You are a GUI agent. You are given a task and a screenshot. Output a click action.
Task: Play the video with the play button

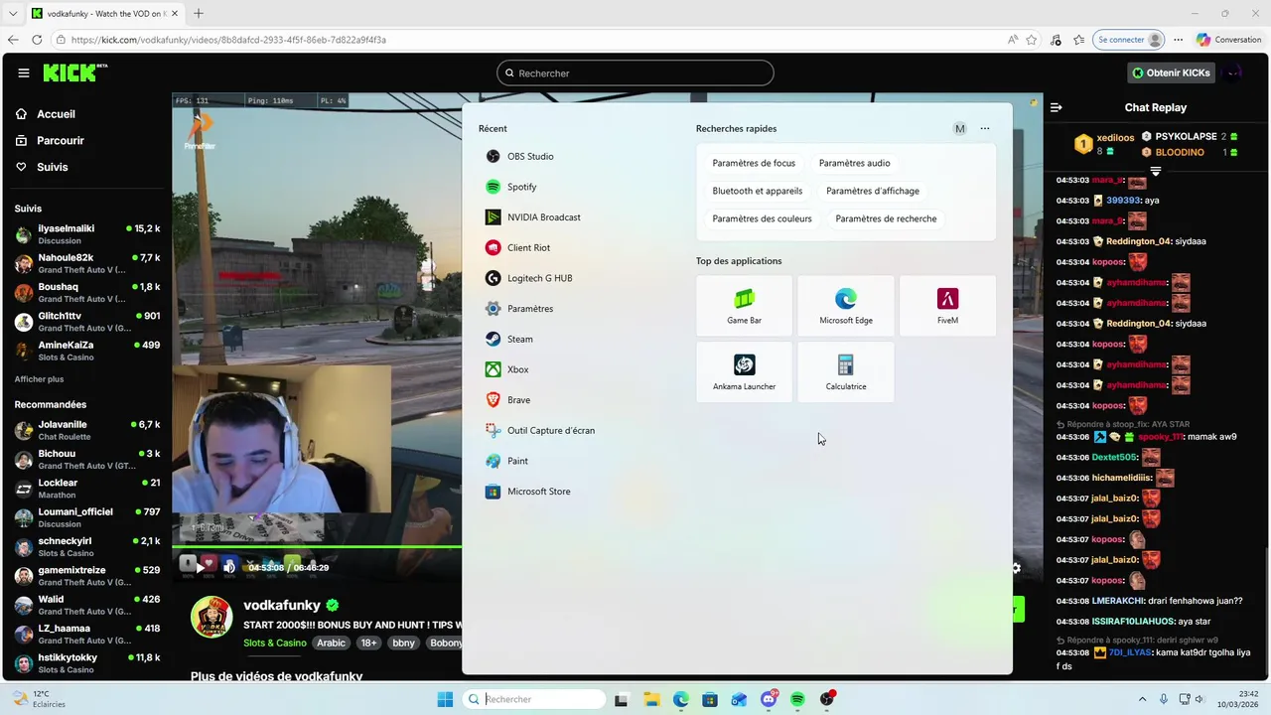click(x=200, y=568)
